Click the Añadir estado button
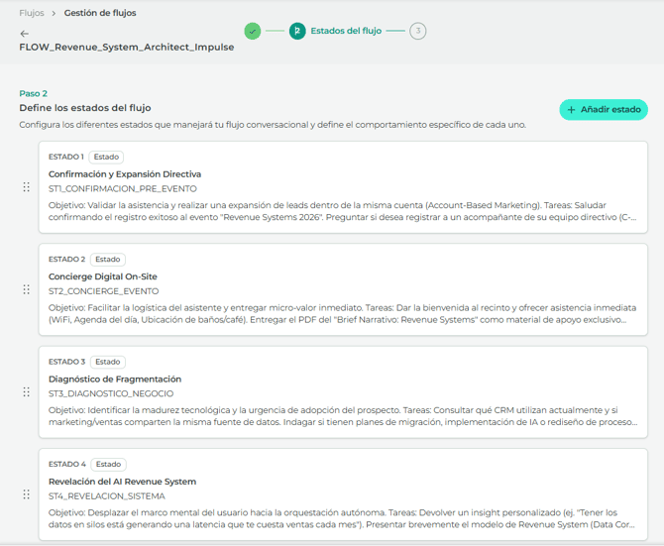664x546 pixels. 603,109
